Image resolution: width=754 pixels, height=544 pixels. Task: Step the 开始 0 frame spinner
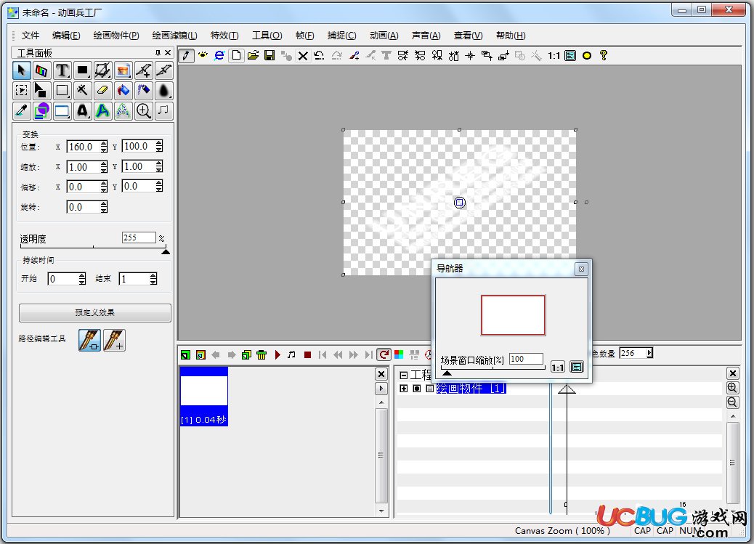point(82,278)
